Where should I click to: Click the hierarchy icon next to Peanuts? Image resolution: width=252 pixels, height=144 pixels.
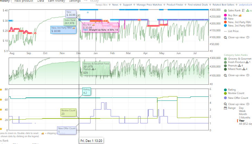240,66
